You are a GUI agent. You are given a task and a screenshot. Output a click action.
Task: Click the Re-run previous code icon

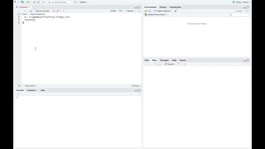(120, 11)
